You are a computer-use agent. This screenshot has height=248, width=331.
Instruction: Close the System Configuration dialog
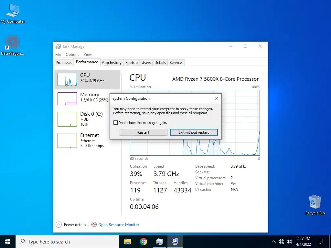tap(216, 98)
